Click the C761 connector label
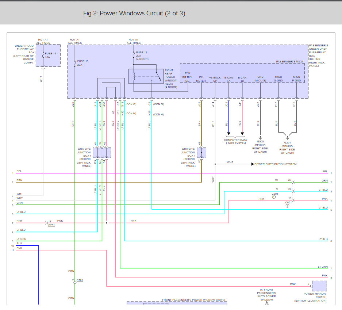Image resolution: width=342 pixels, height=310 pixels. click(x=80, y=280)
